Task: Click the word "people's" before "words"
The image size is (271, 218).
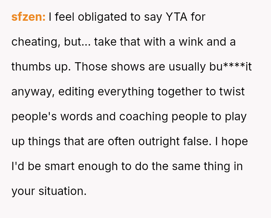Action: pos(32,117)
